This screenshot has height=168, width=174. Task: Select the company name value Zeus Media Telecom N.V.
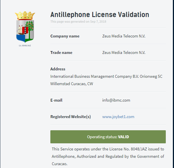pyautogui.click(x=124, y=36)
